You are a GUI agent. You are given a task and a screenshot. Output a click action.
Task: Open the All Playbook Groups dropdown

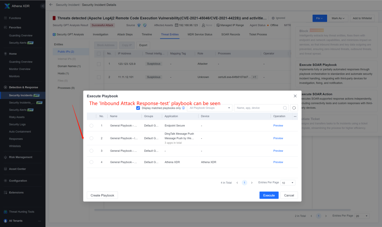[209, 108]
